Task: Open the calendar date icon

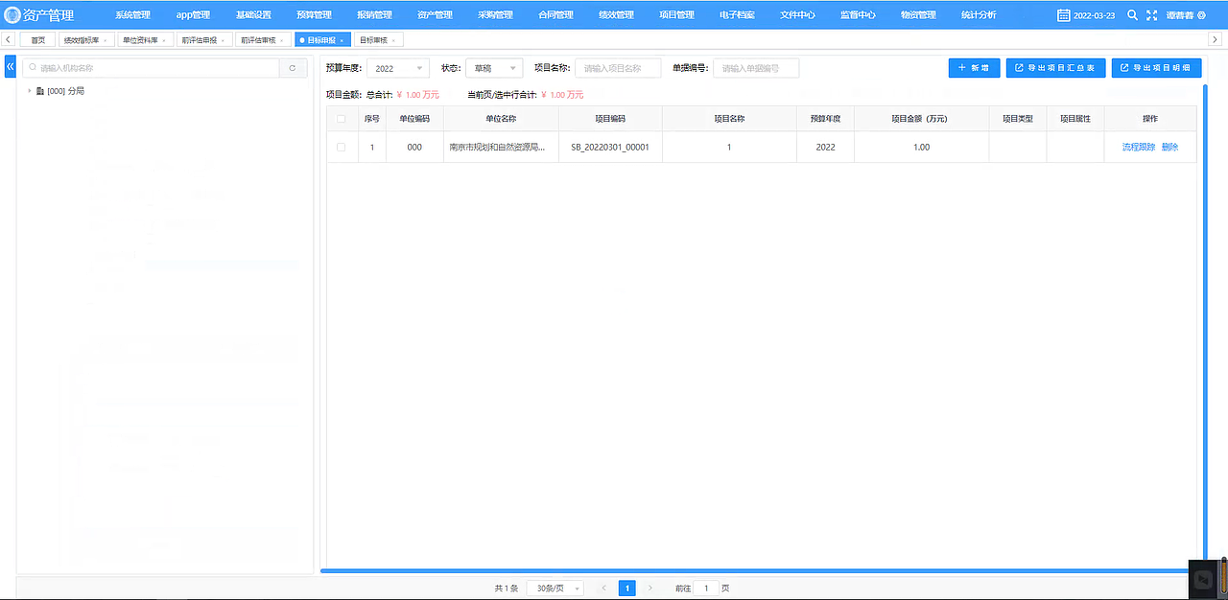Action: pyautogui.click(x=1063, y=15)
